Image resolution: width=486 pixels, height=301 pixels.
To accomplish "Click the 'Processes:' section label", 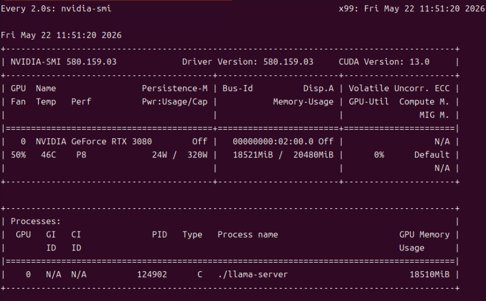I will tap(36, 221).
